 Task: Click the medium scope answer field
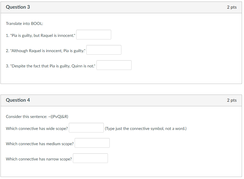coord(92,143)
